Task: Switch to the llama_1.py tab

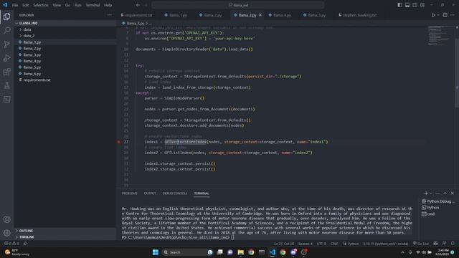Action: [176, 15]
